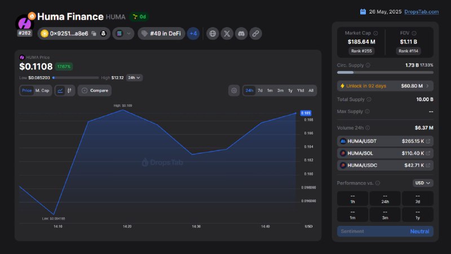Open the X (Twitter) profile icon
451x254 pixels.
(x=227, y=34)
